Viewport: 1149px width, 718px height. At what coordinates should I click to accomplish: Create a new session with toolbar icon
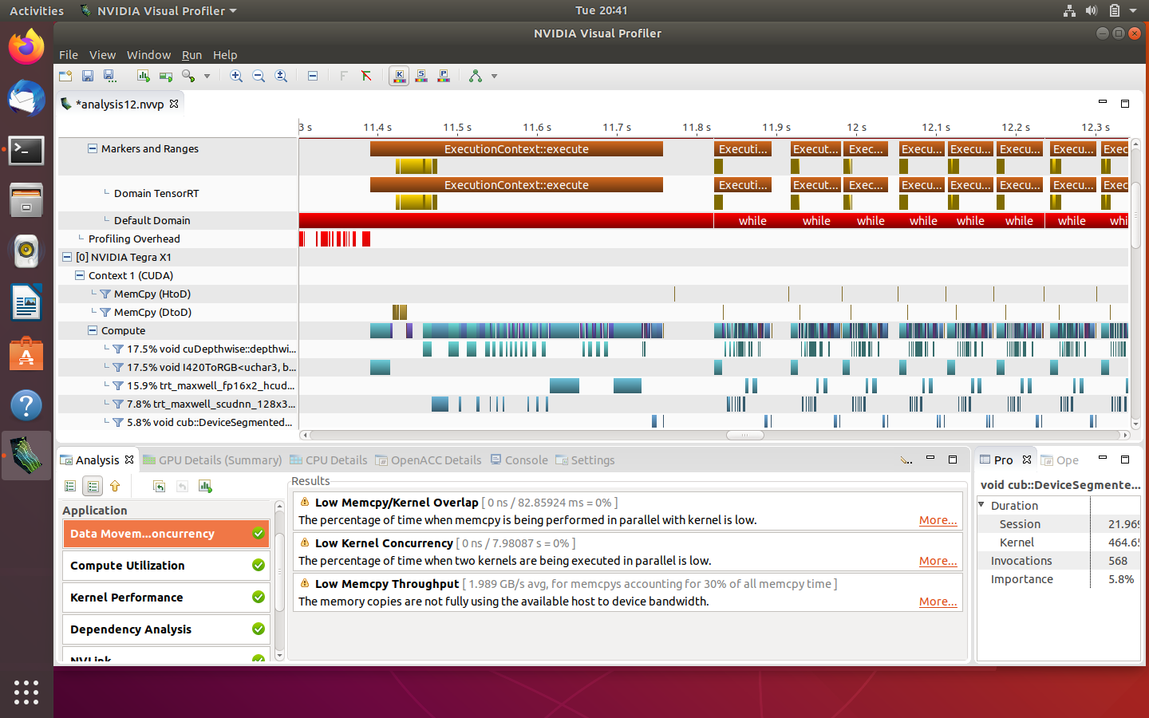tap(65, 76)
